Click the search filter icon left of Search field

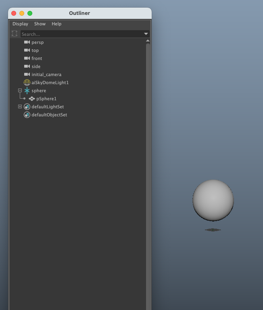tap(15, 33)
